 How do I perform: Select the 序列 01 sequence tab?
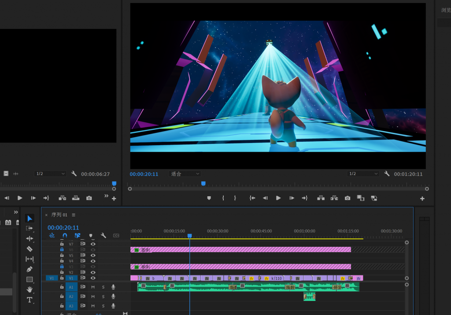59,215
